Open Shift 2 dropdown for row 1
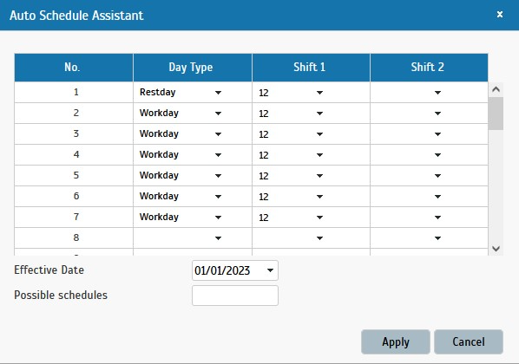This screenshot has height=364, width=519. (x=437, y=93)
